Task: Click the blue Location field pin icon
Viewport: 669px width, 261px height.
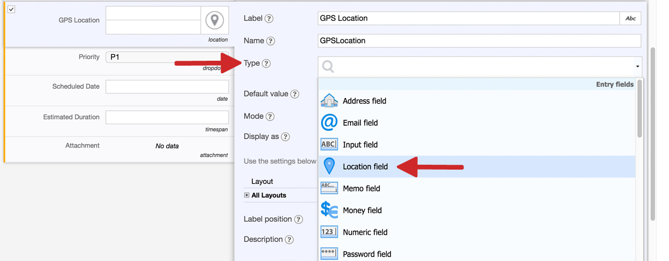Action: [329, 166]
